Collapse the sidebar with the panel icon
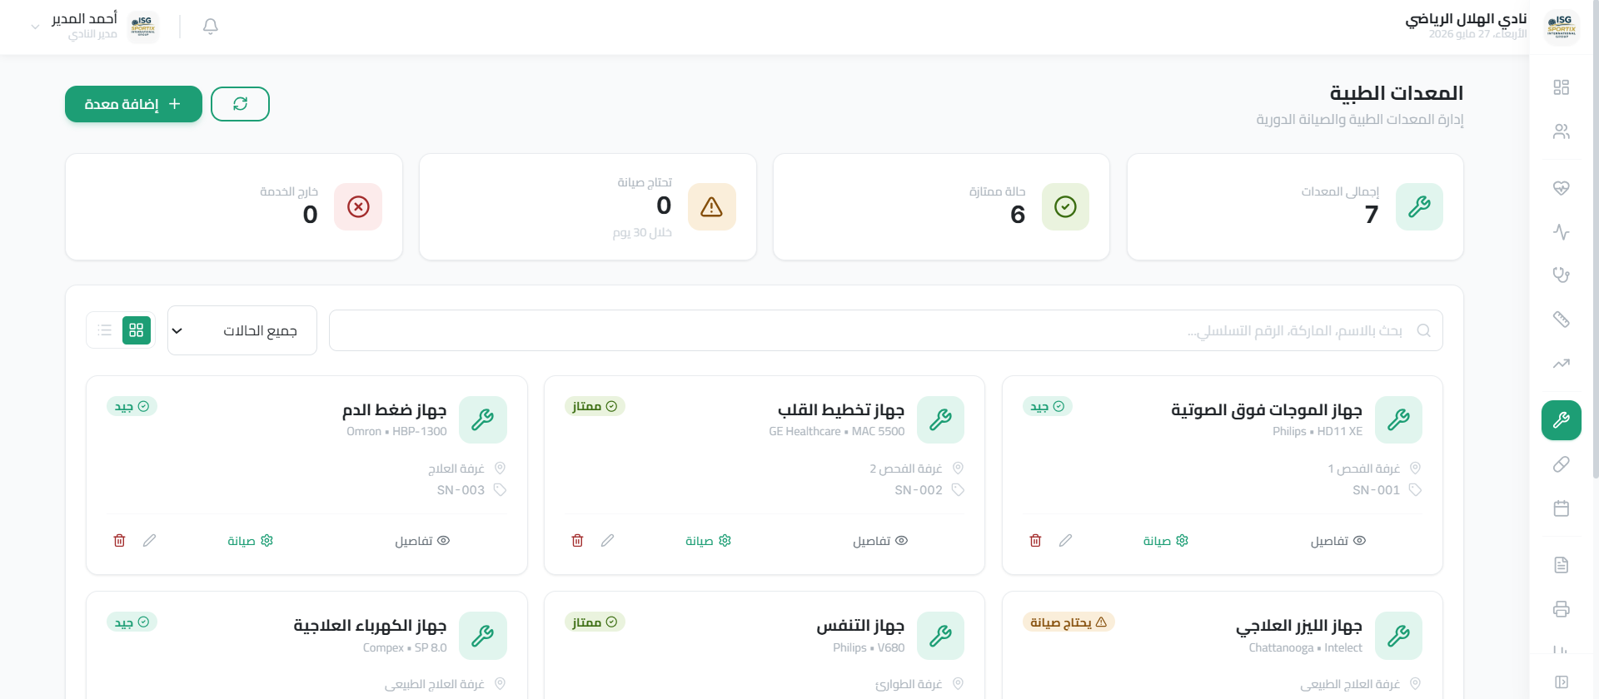The width and height of the screenshot is (1599, 699). tap(1562, 682)
